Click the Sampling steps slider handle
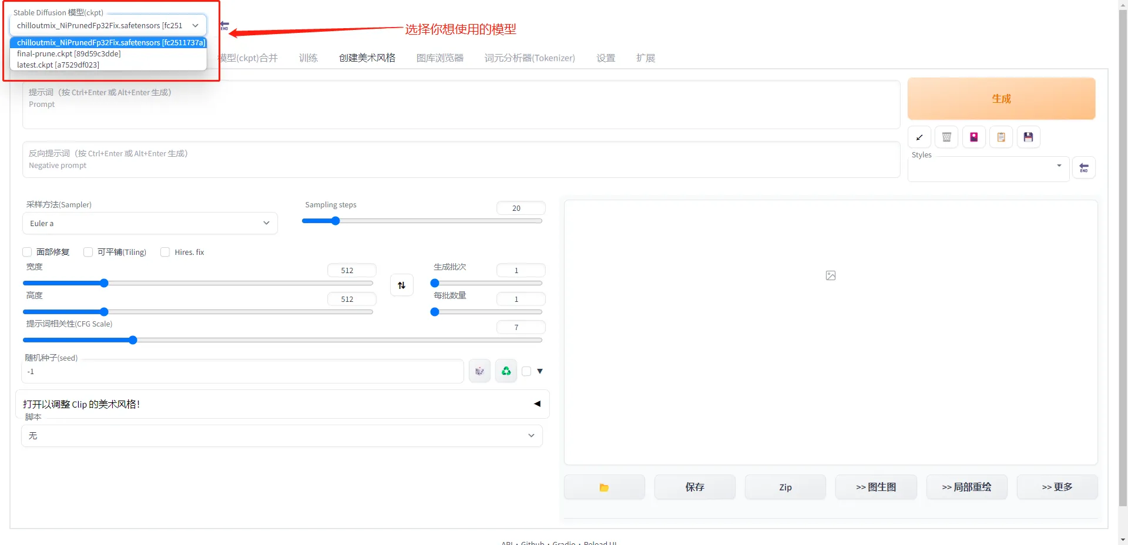 tap(335, 221)
